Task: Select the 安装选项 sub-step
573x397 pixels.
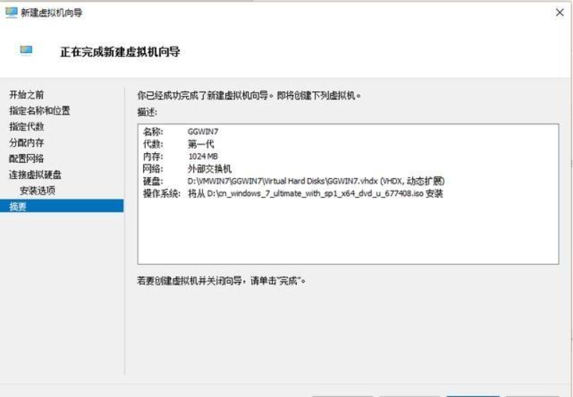Action: pyautogui.click(x=37, y=190)
